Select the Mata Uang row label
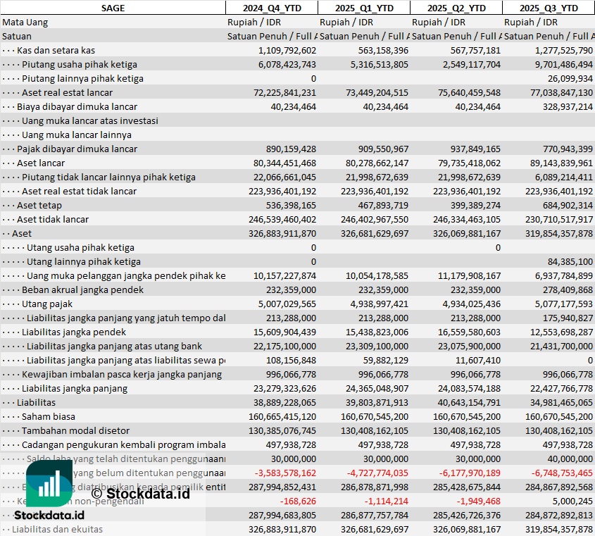The height and width of the screenshot is (536, 595). click(x=25, y=22)
